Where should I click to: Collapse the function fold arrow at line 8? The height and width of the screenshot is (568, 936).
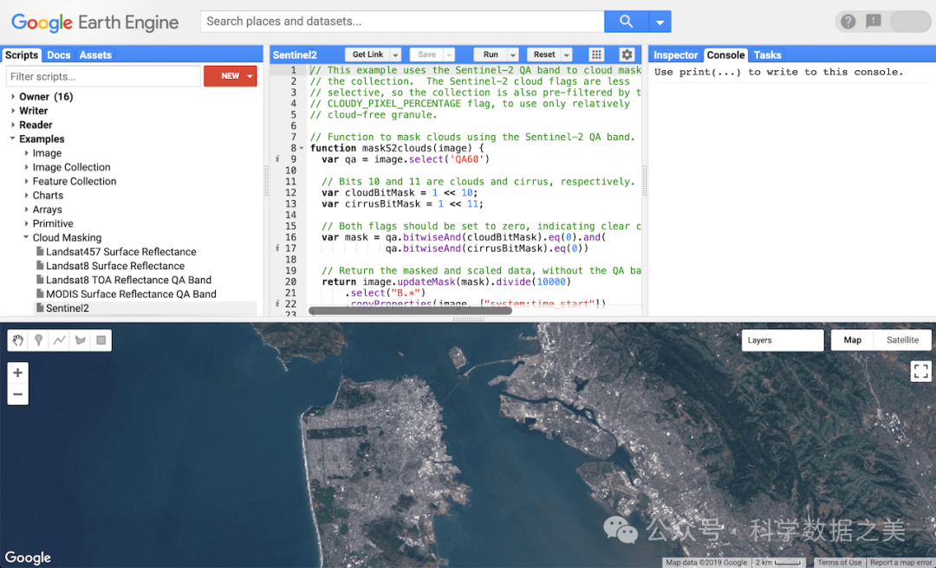click(x=302, y=148)
